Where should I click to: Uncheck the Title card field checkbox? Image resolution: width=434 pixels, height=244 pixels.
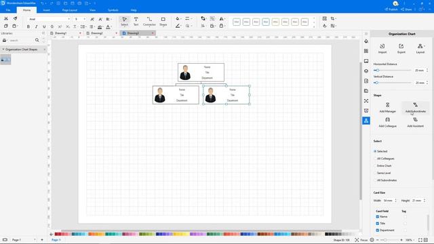[377, 223]
